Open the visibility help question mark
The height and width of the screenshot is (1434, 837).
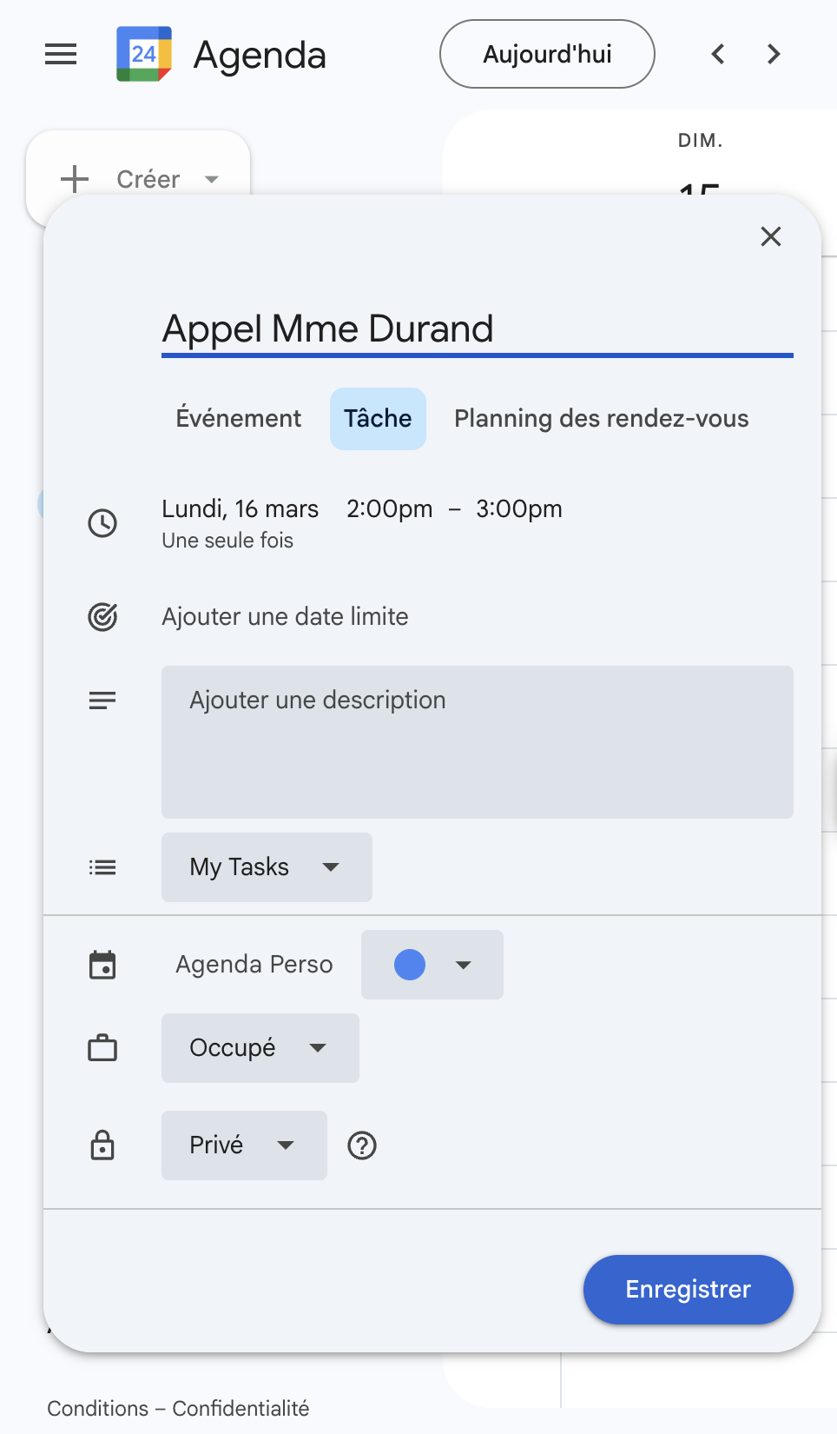point(362,1145)
